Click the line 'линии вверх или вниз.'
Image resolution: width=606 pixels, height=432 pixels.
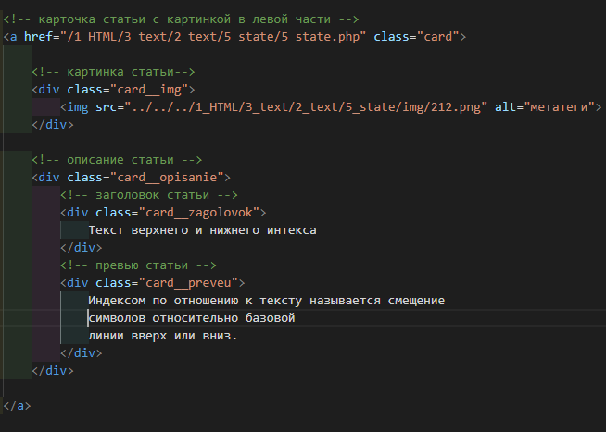click(x=163, y=336)
